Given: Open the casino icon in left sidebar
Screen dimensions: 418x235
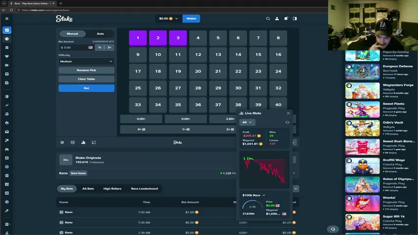Looking at the screenshot, I should 7,30.
